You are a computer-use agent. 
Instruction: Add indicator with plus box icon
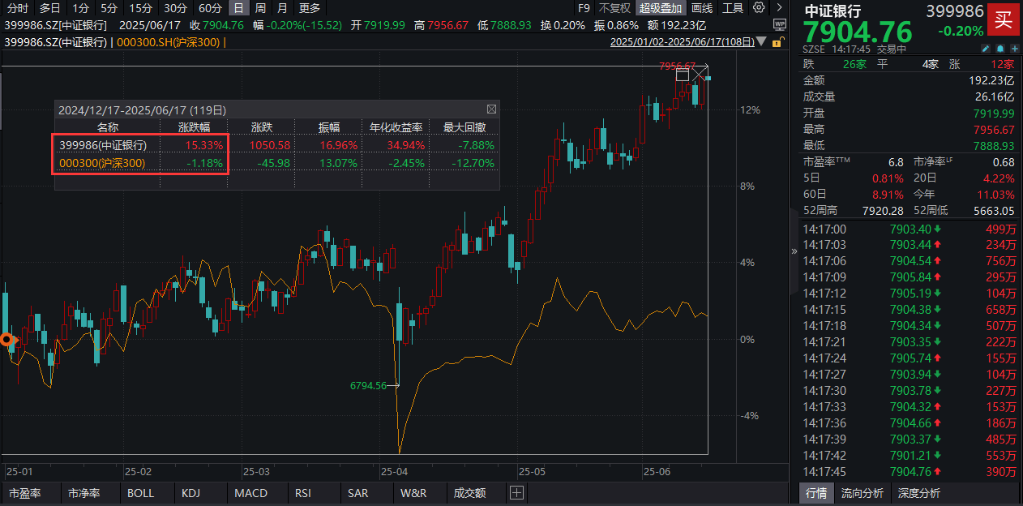tap(516, 492)
